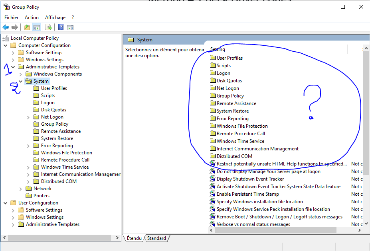This screenshot has width=370, height=251.
Task: Expand the Network tree node
Action: click(x=20, y=189)
